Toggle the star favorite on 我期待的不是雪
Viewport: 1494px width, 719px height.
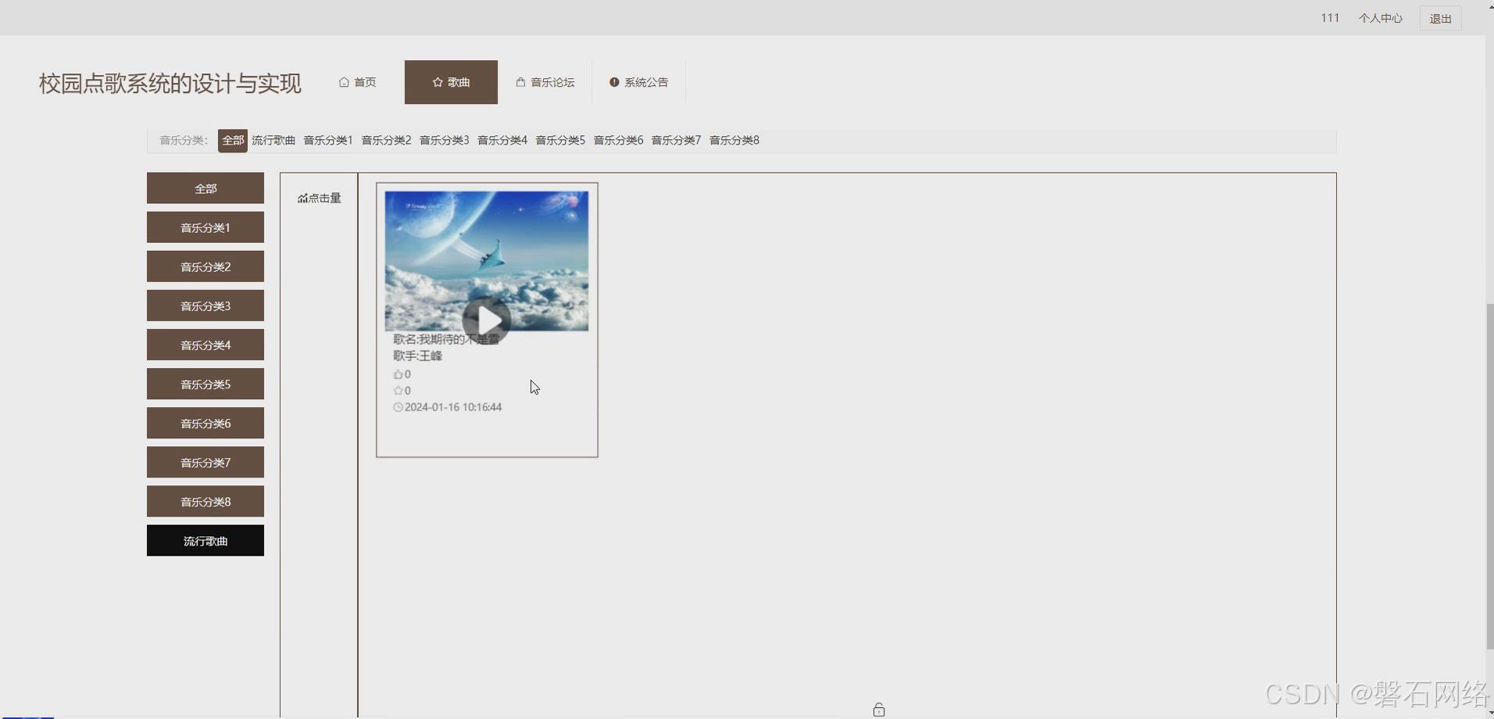397,390
